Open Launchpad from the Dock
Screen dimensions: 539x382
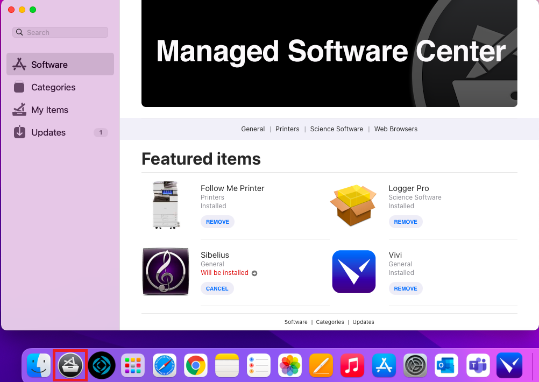[133, 365]
